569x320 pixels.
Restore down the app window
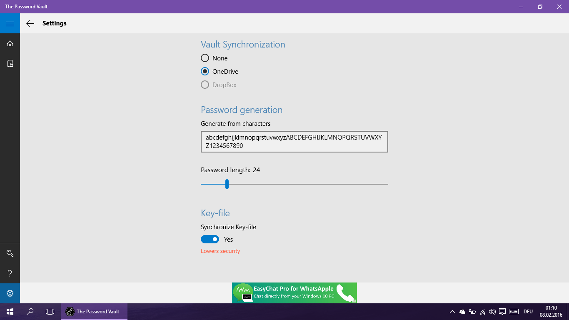(540, 7)
